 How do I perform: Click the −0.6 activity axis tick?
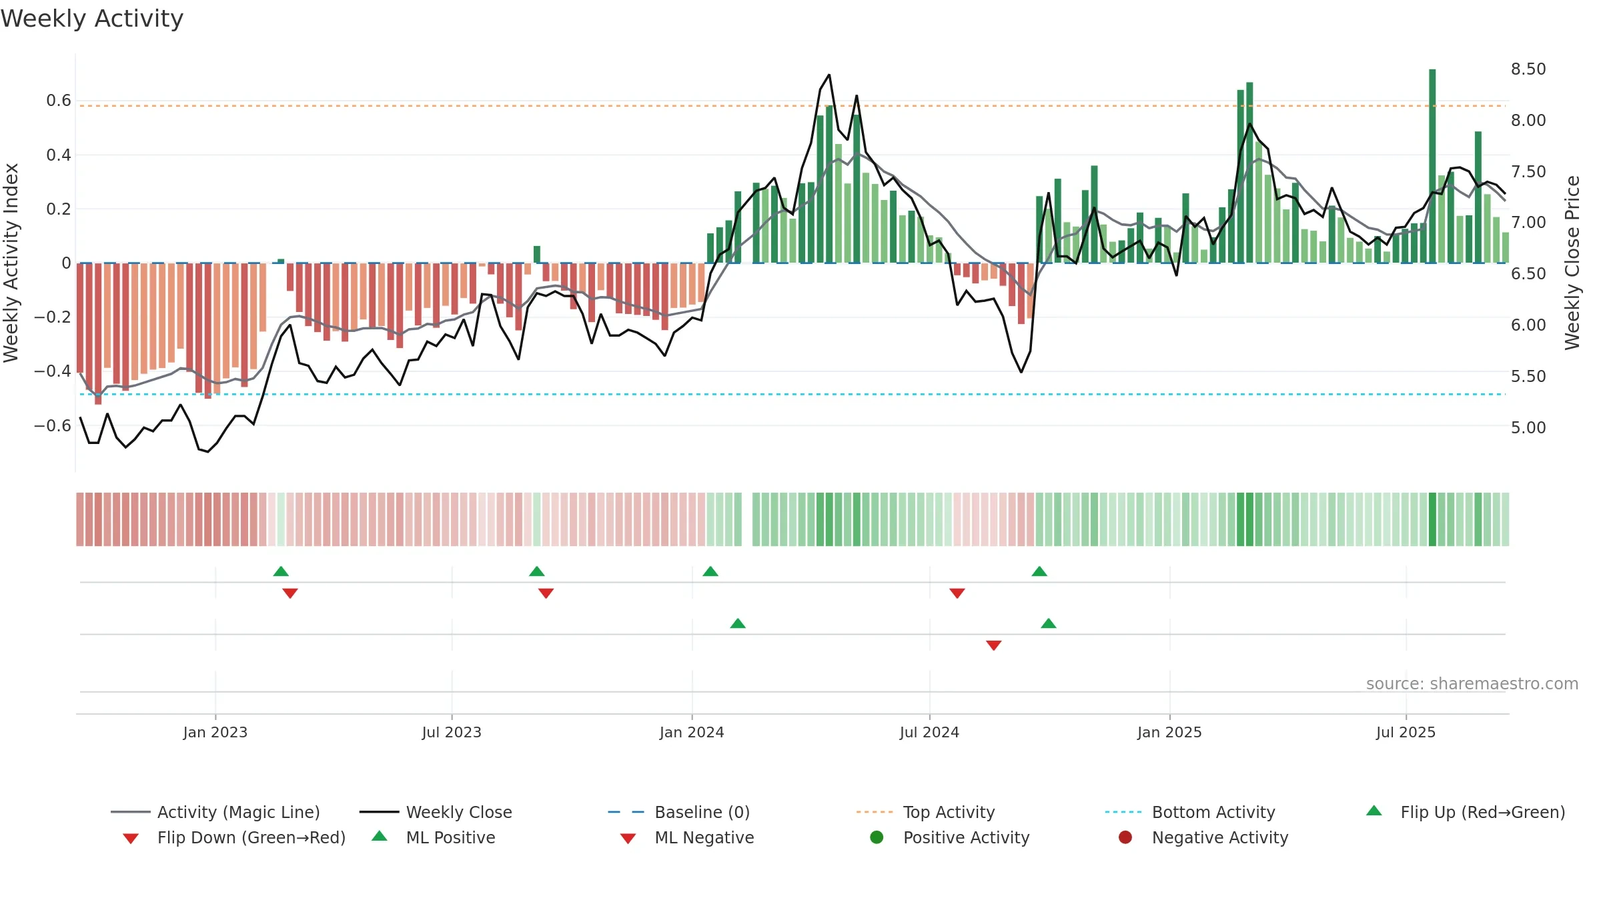click(53, 426)
